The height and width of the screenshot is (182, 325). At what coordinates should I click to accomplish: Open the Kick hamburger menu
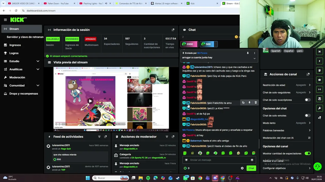(5, 20)
